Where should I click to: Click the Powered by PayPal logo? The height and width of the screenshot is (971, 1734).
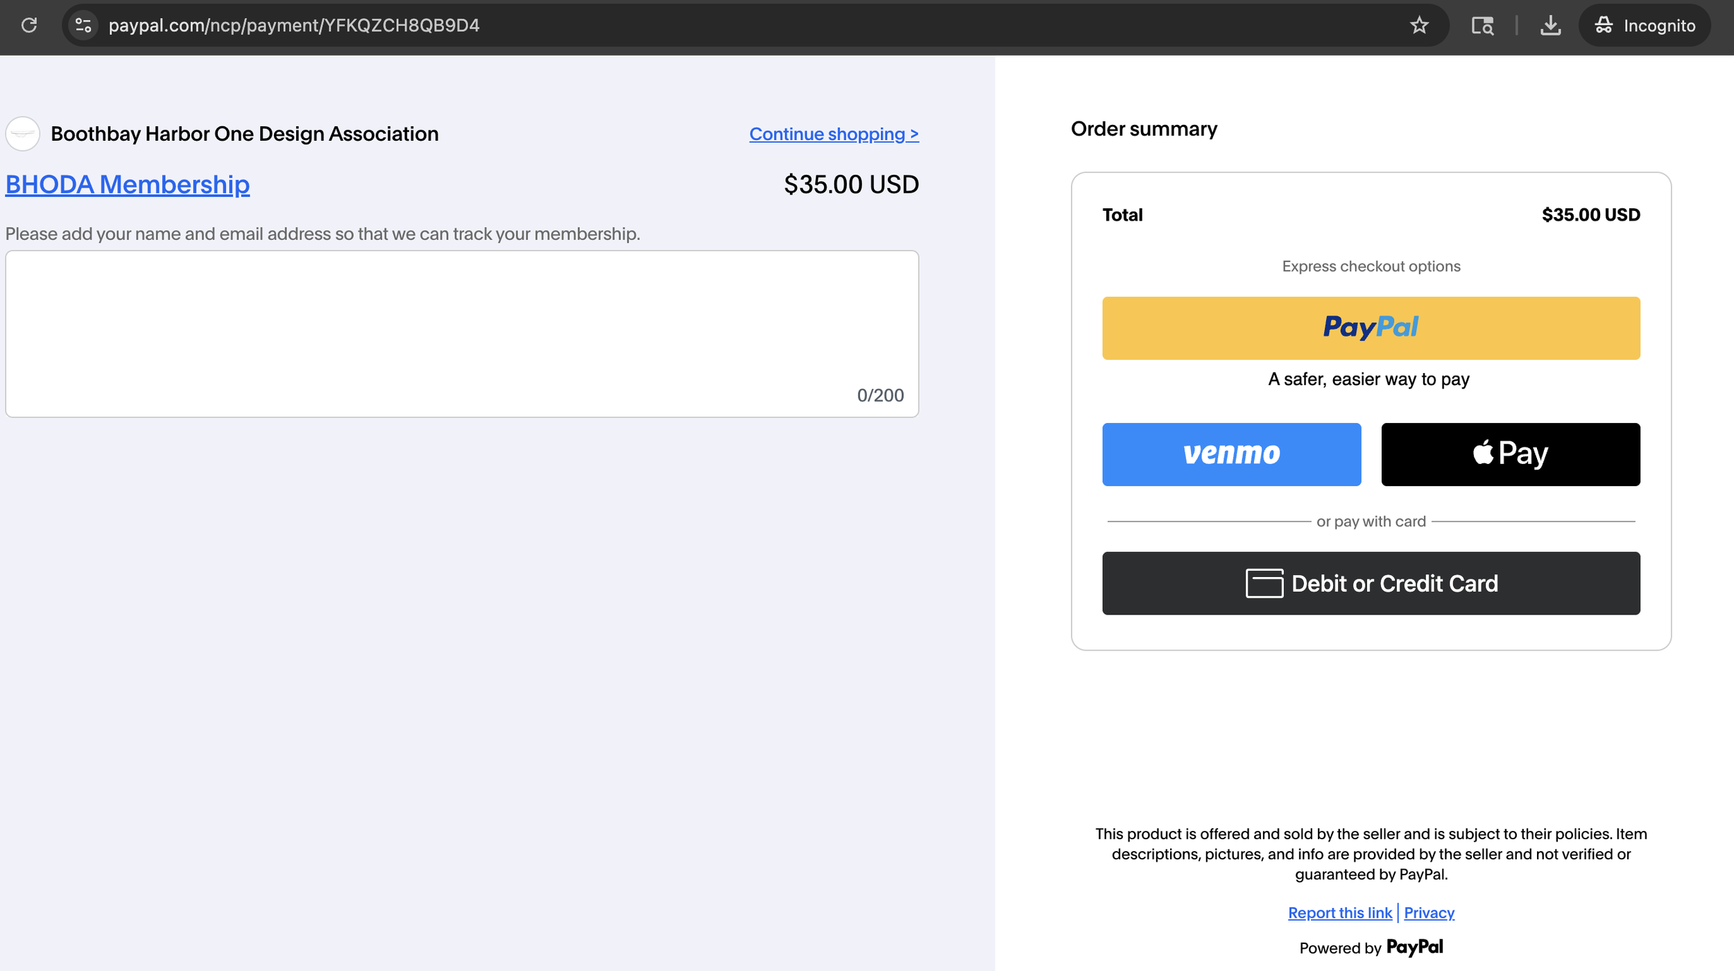[1414, 947]
